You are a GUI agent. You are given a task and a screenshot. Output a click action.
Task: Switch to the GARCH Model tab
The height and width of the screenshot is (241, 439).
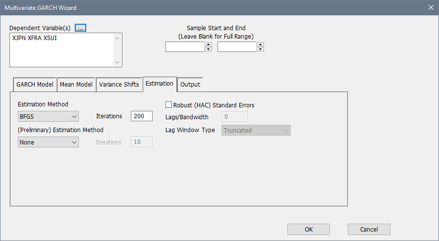pyautogui.click(x=35, y=84)
